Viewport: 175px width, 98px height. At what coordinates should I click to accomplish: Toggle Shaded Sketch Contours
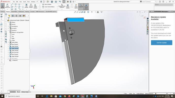point(86,7)
